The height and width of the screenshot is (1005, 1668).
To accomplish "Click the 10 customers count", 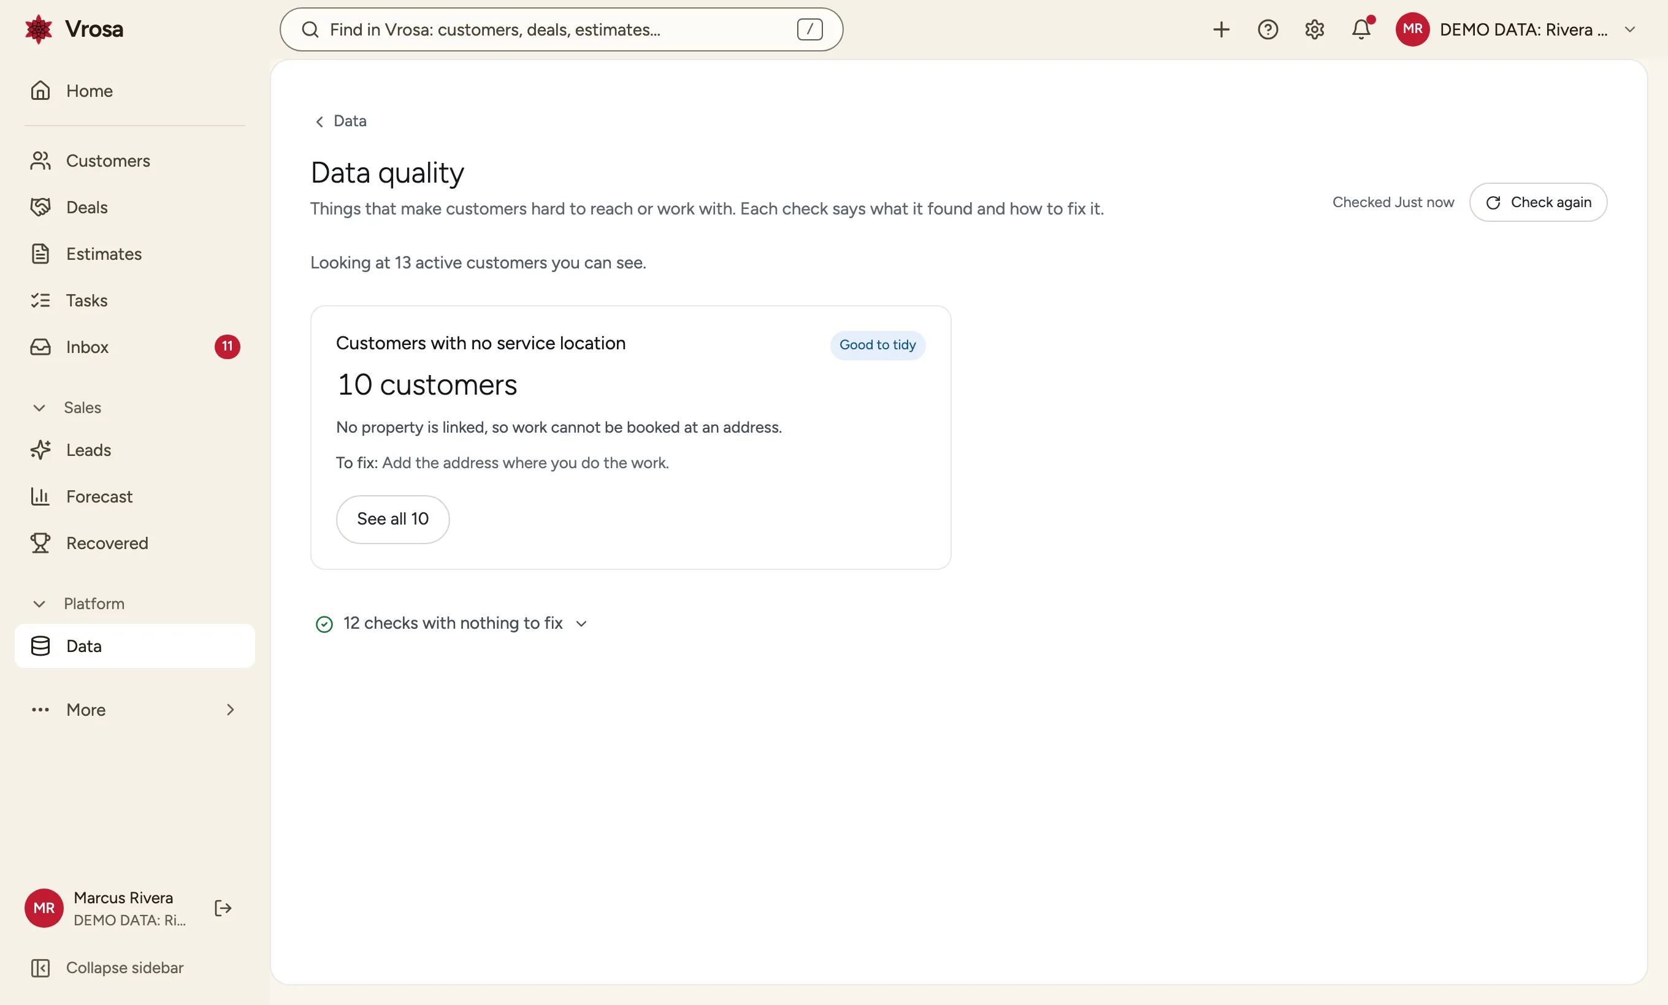I will pyautogui.click(x=427, y=385).
